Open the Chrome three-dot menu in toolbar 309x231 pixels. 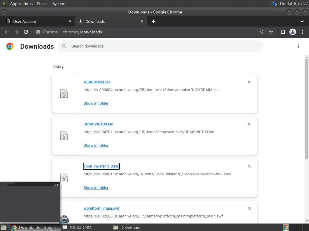click(302, 32)
